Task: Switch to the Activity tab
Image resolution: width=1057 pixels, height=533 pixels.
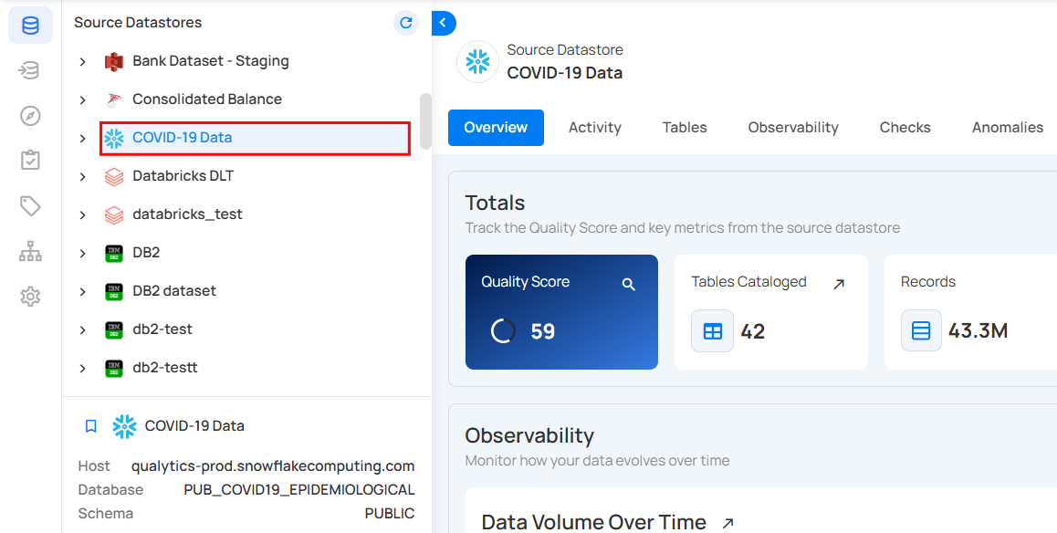Action: [x=594, y=128]
